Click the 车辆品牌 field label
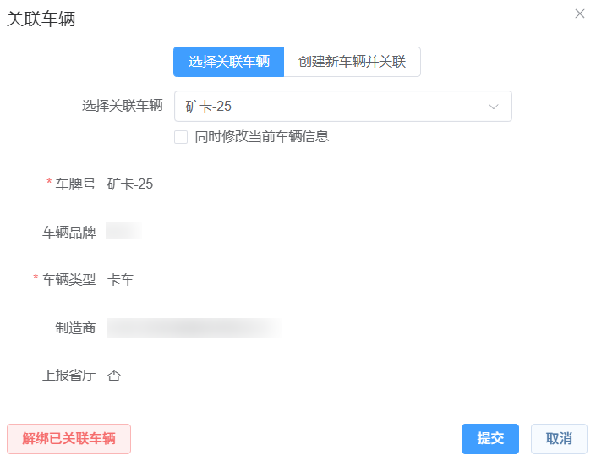 pyautogui.click(x=69, y=233)
